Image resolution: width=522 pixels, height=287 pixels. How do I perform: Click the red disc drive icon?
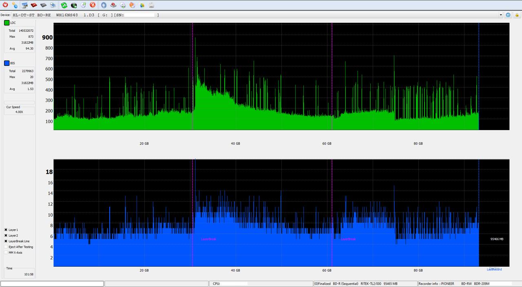pyautogui.click(x=113, y=5)
